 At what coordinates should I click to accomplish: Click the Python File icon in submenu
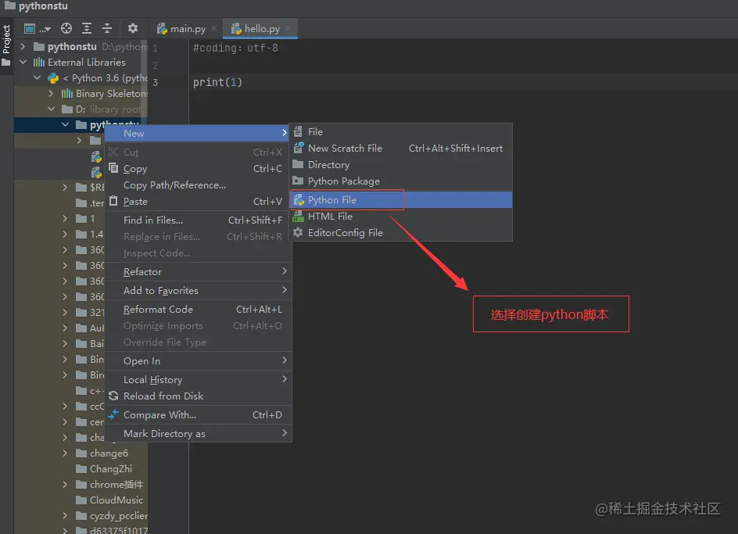[299, 200]
